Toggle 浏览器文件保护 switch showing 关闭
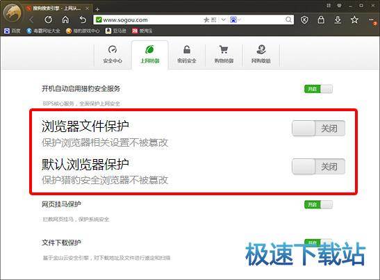This screenshot has height=280, width=380. click(318, 129)
